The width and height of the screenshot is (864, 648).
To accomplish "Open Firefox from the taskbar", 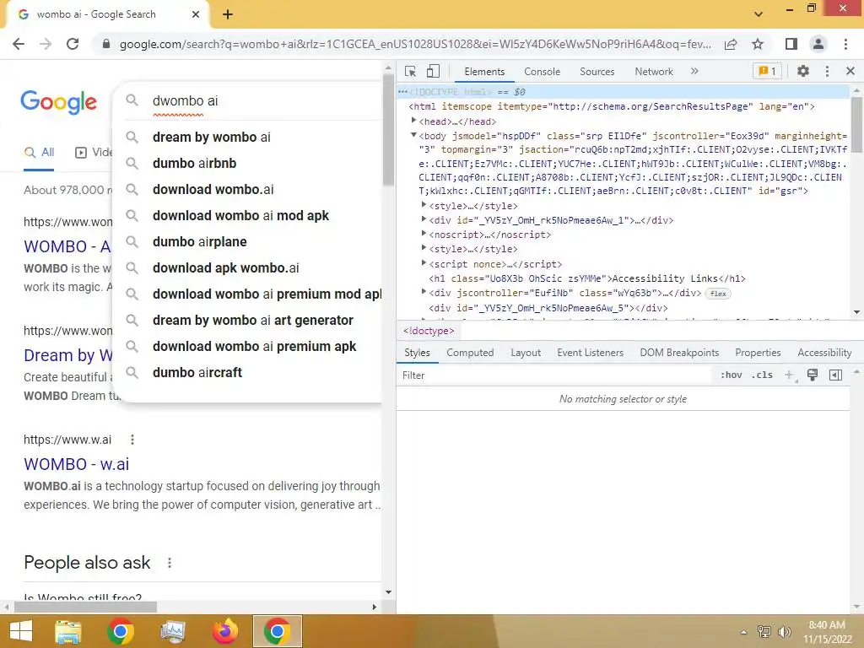I will pyautogui.click(x=224, y=631).
